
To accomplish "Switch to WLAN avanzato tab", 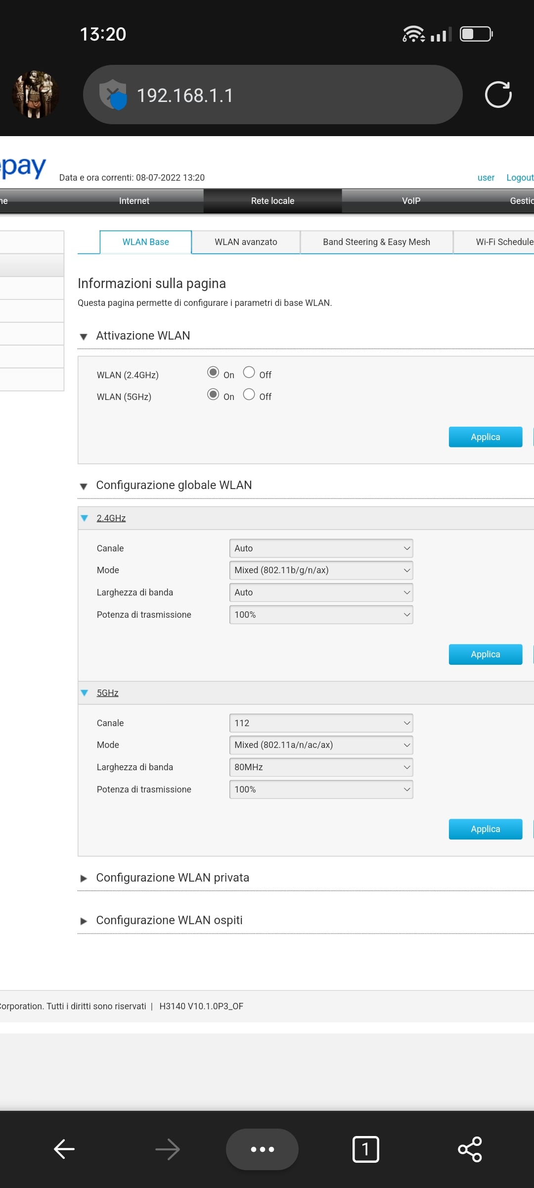I will [246, 242].
